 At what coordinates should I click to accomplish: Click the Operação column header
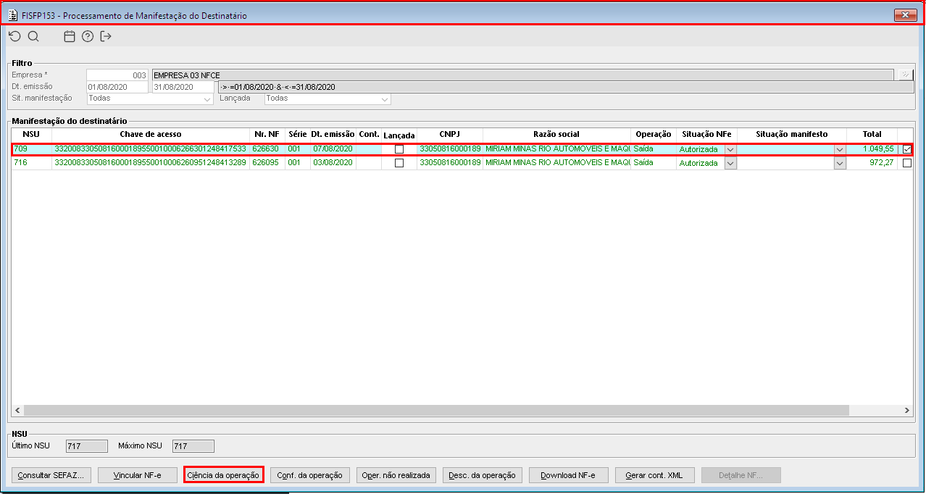654,135
